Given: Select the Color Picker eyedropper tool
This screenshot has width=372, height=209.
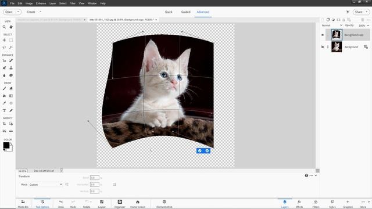Looking at the screenshot, I should [x=4, y=103].
